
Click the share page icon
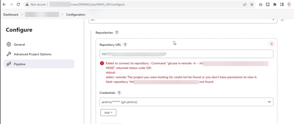[x=245, y=5]
